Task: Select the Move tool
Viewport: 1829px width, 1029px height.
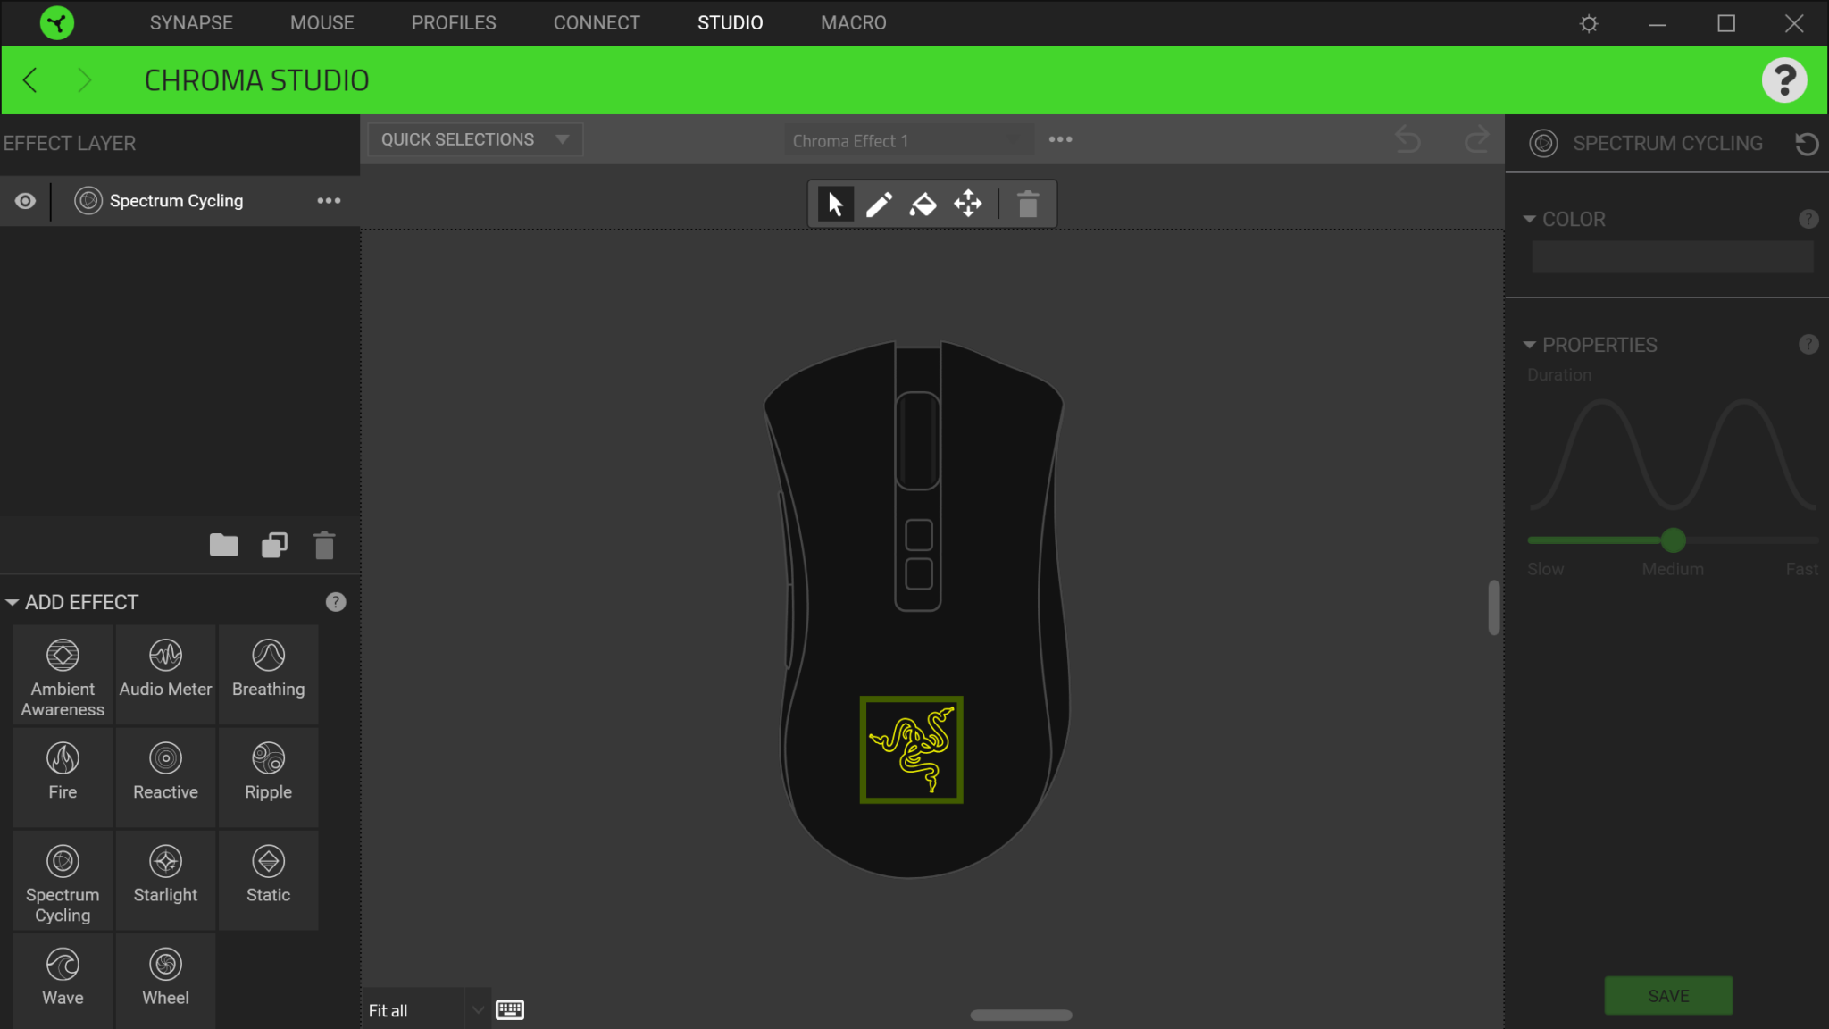Action: 967,204
